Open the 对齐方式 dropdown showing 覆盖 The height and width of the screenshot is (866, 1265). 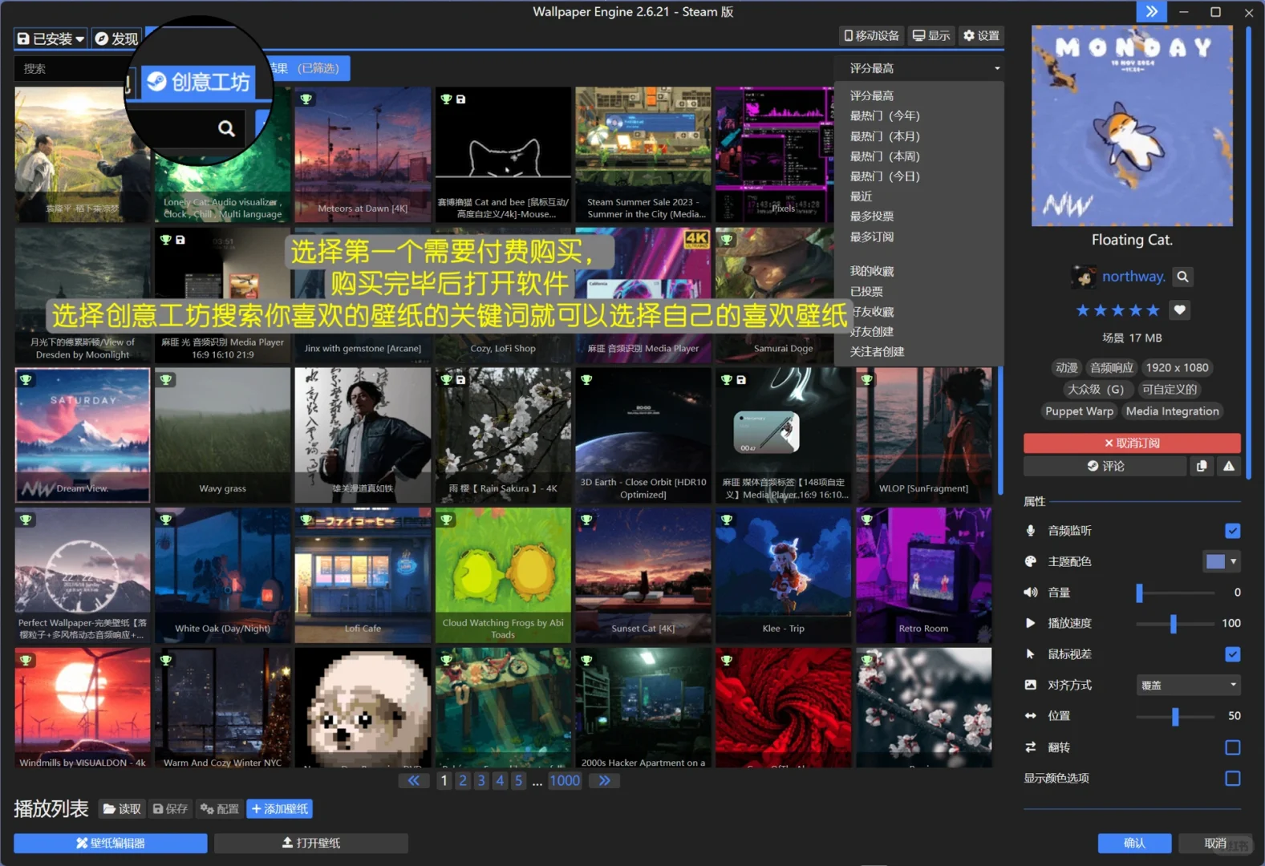pos(1189,685)
